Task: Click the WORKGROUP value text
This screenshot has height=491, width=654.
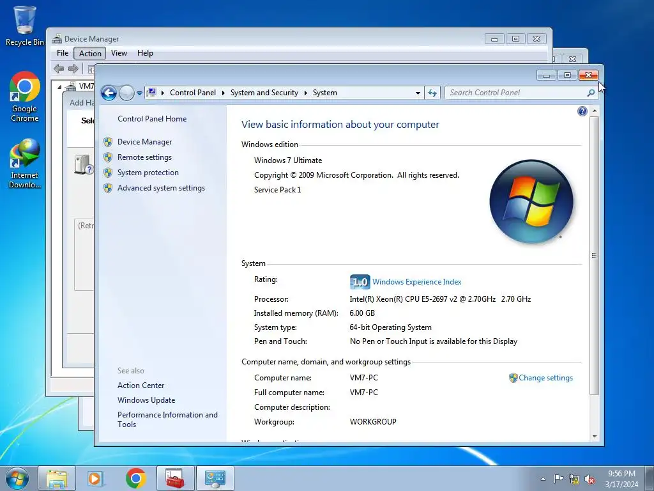Action: (x=373, y=422)
